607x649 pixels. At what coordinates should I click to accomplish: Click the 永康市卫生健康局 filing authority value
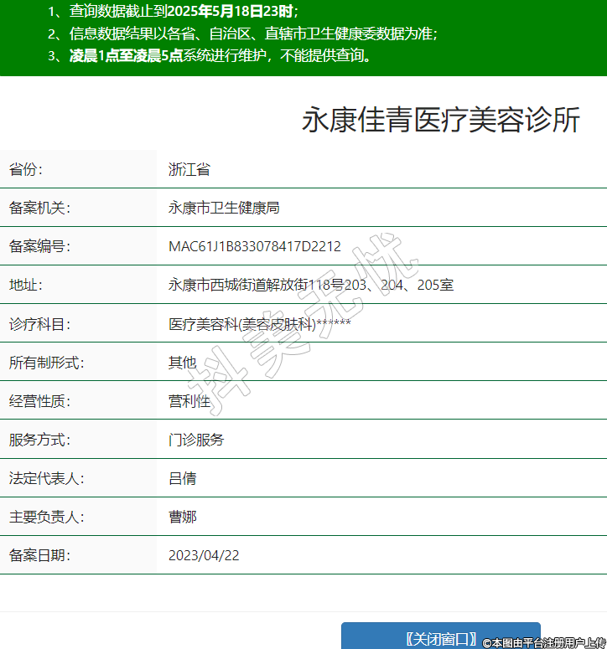pos(224,208)
